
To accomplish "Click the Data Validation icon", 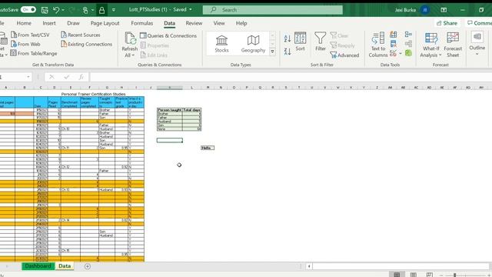I will (393, 53).
